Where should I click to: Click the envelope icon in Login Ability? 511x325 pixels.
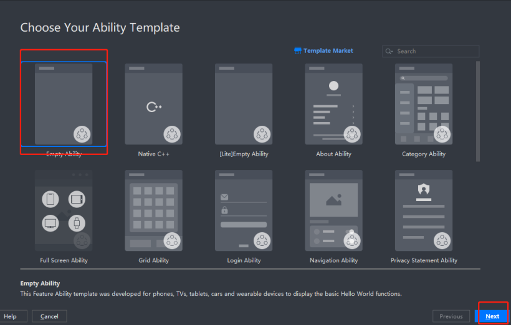click(x=224, y=197)
